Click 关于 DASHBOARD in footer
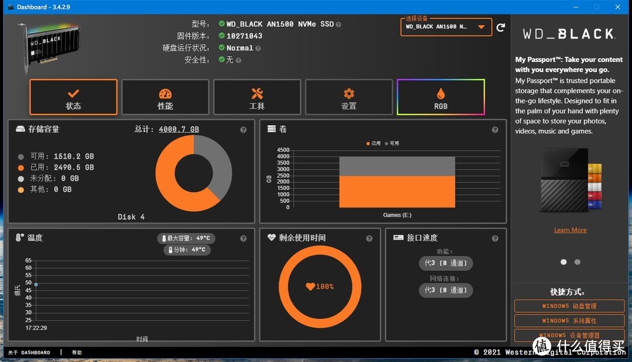The image size is (632, 362). (x=29, y=352)
